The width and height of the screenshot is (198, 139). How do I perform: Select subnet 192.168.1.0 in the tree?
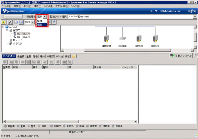coord(23,34)
